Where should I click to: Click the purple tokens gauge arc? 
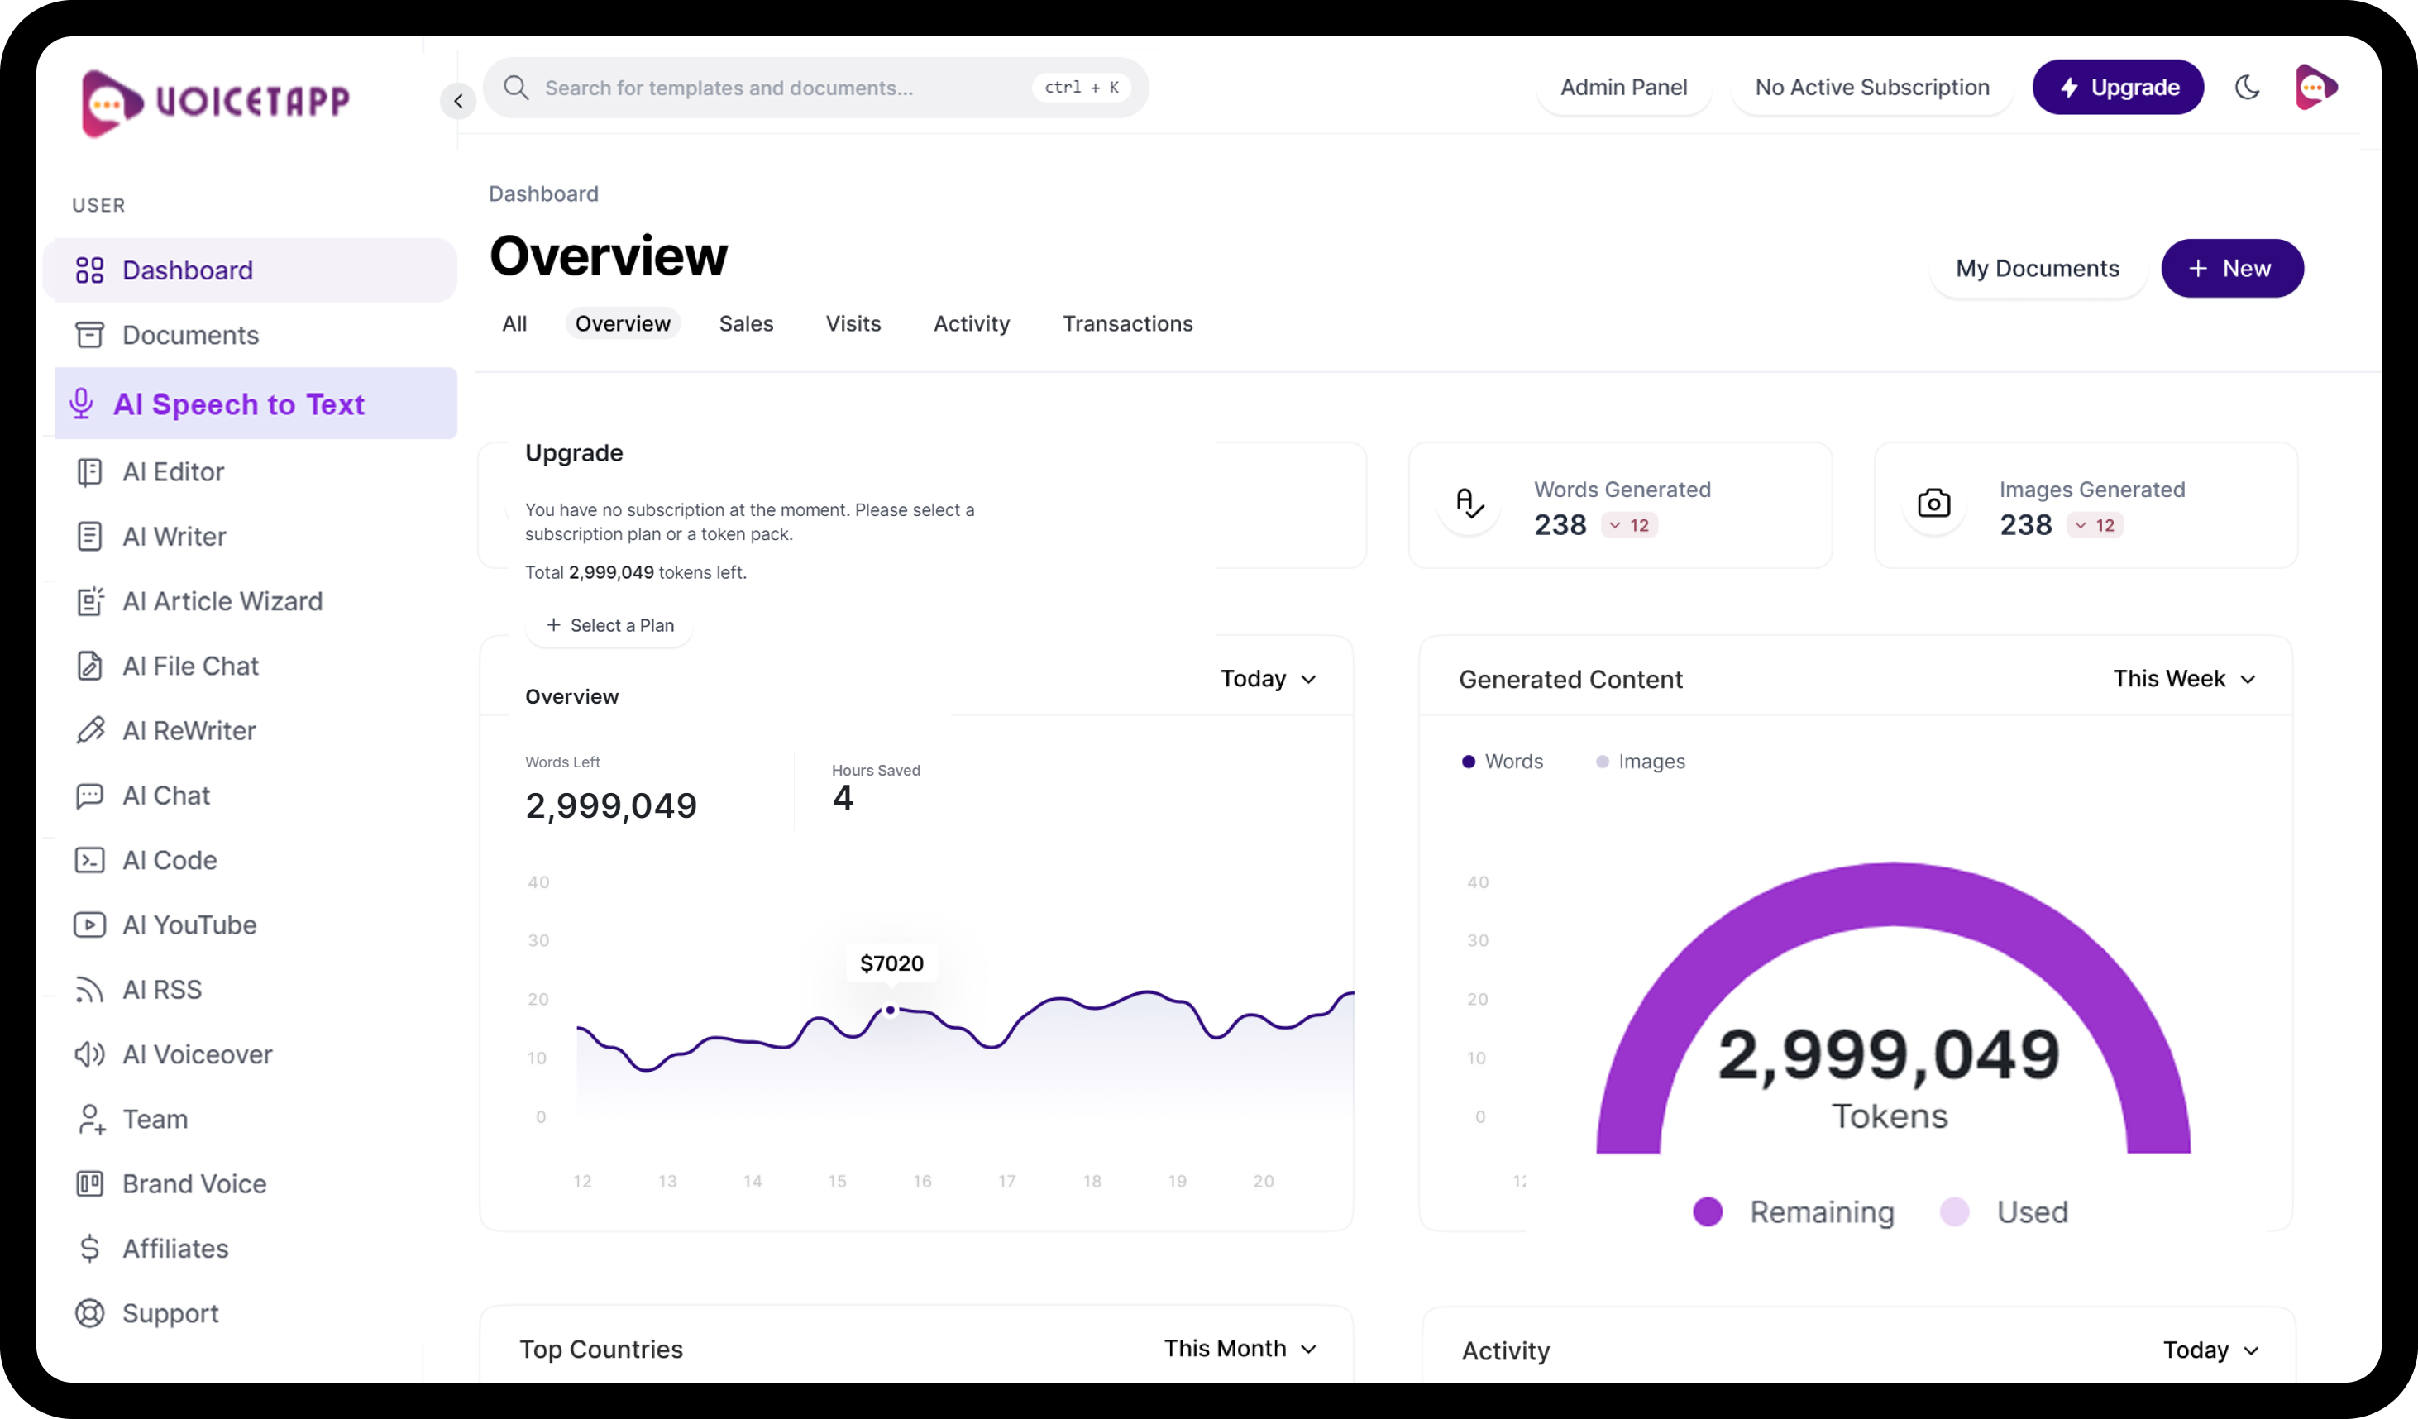(1893, 894)
